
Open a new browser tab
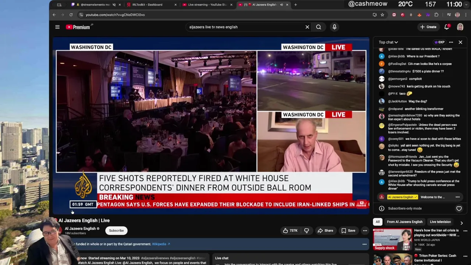click(295, 5)
